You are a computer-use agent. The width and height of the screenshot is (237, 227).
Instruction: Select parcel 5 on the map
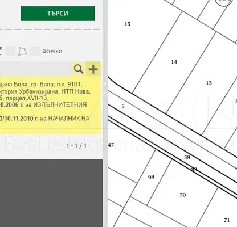click(x=123, y=106)
